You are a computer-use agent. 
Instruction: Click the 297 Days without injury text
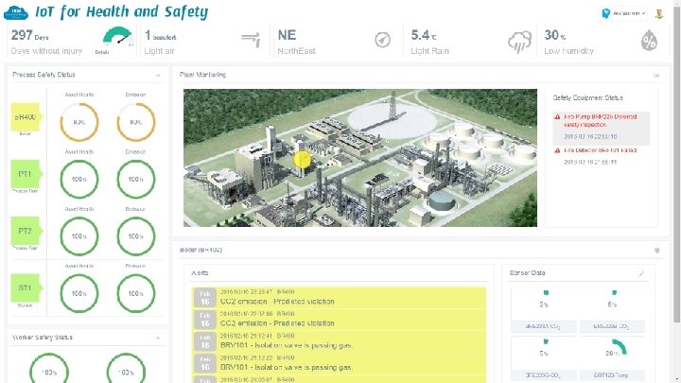click(46, 43)
